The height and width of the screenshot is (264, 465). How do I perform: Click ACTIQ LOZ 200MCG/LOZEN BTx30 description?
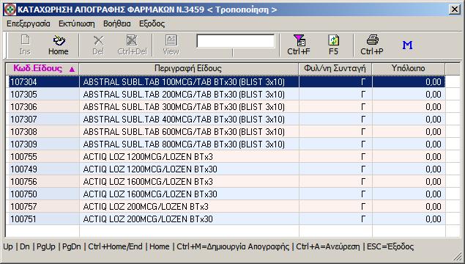coord(148,219)
